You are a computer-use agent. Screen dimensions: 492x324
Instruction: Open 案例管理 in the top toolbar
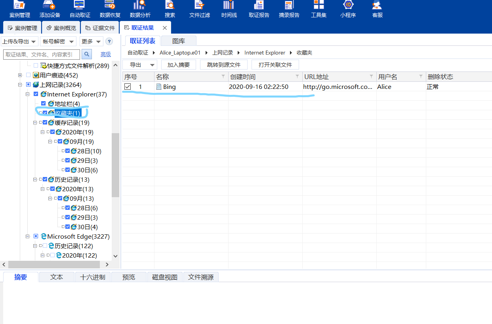[x=19, y=9]
